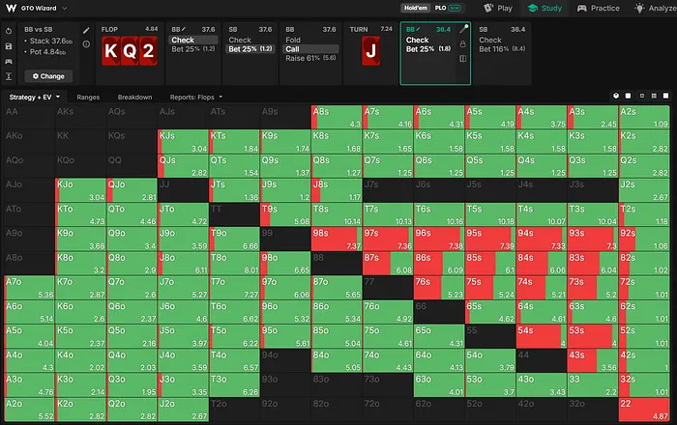Expand the Reports: Flops dropdown
Screen dimensions: 677x425
click(x=196, y=97)
